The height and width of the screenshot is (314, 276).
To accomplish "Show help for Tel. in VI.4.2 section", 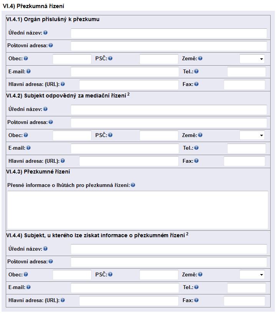I will pos(196,148).
